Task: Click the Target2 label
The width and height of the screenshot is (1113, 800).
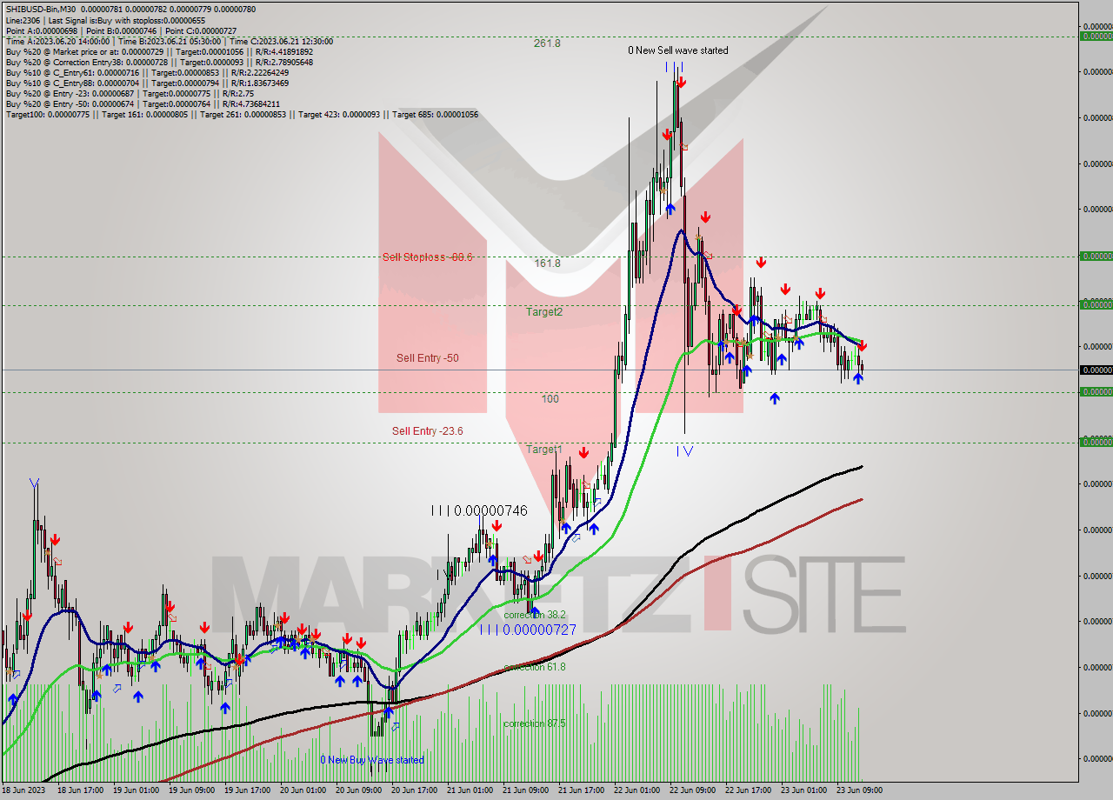Action: (543, 311)
